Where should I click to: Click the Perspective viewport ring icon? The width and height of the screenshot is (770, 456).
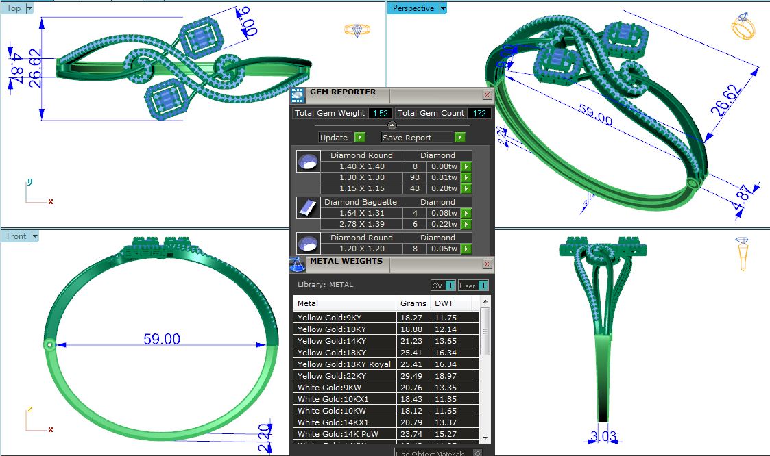743,26
